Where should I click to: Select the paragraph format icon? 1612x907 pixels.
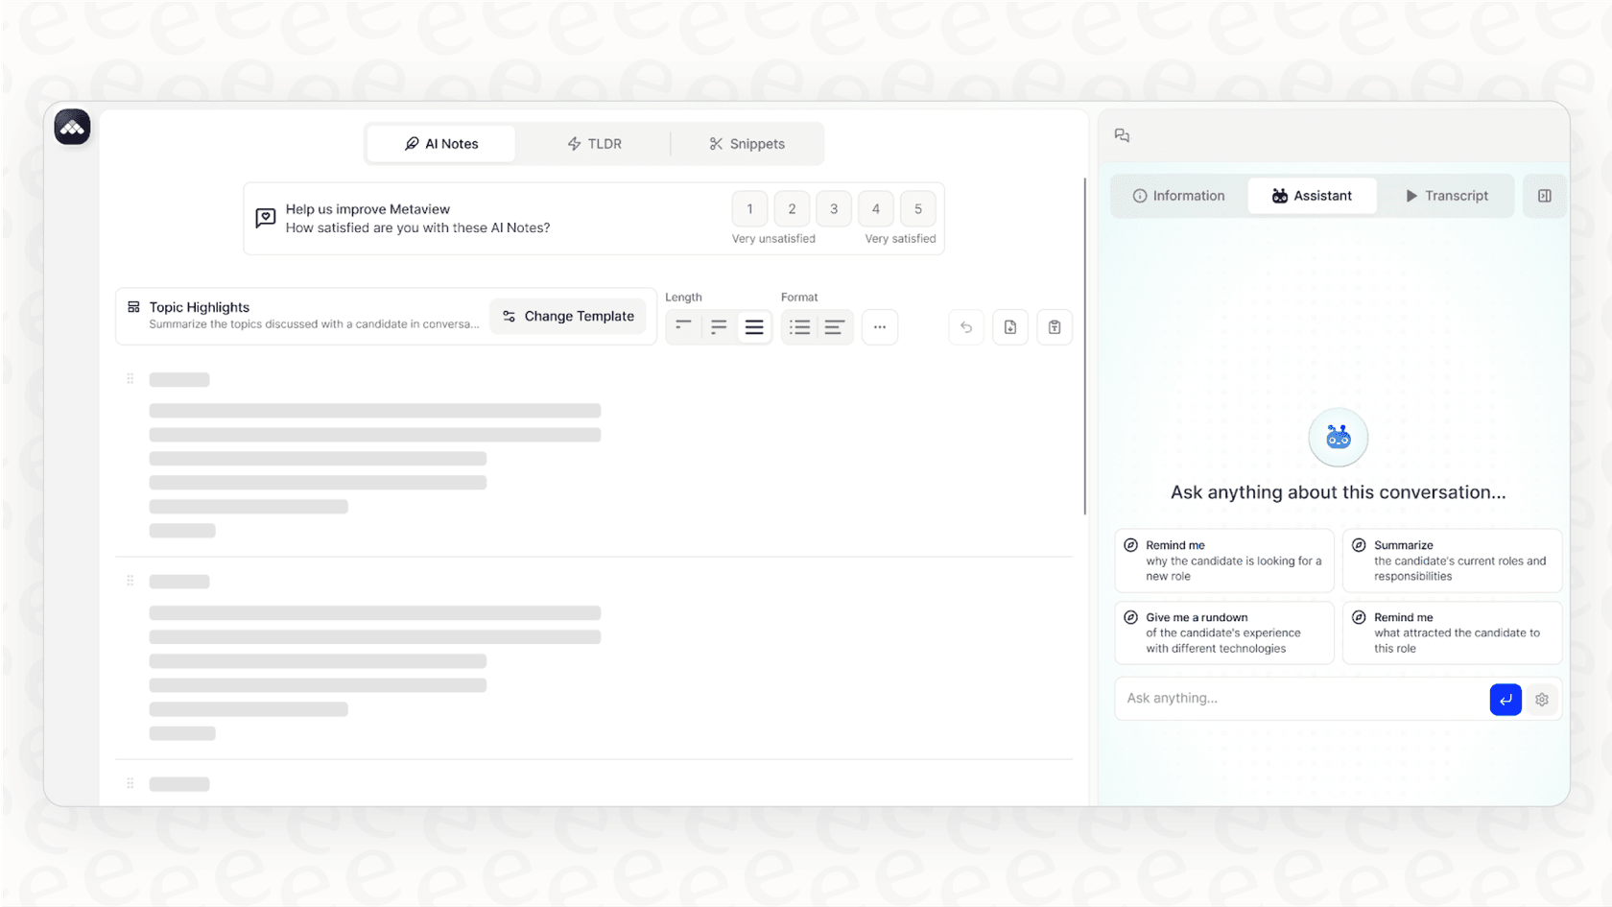[x=834, y=326]
